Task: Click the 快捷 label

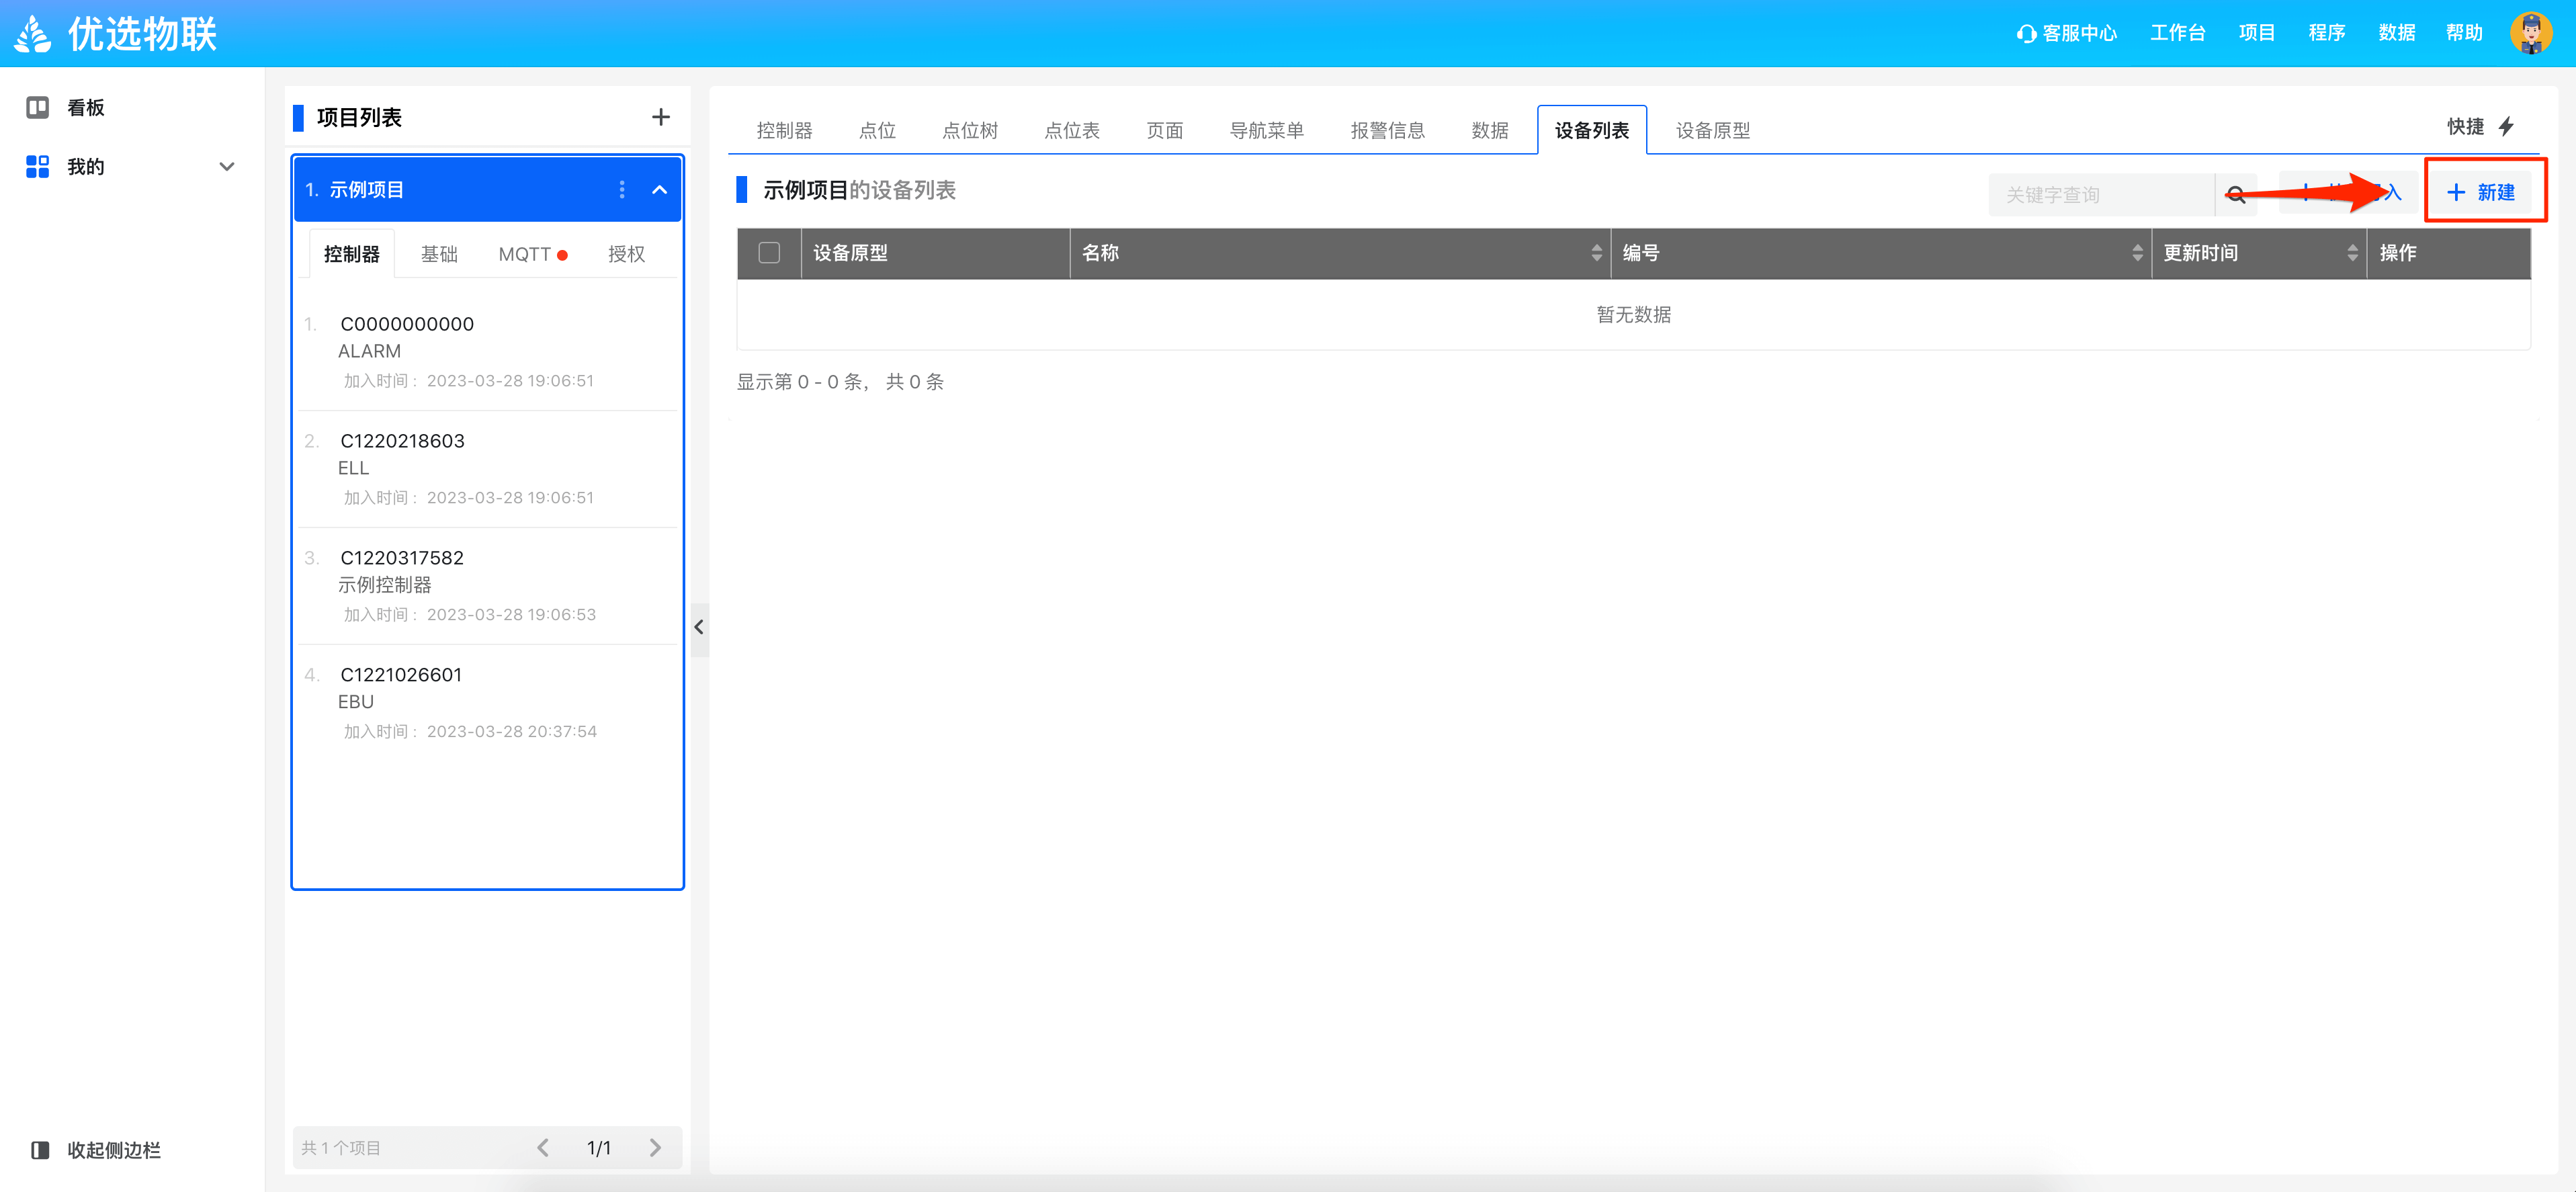Action: click(x=2465, y=126)
